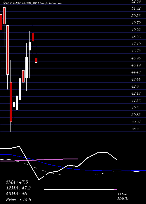Select the 49.02 price axis label
The image size is (146, 204).
click(x=136, y=30)
